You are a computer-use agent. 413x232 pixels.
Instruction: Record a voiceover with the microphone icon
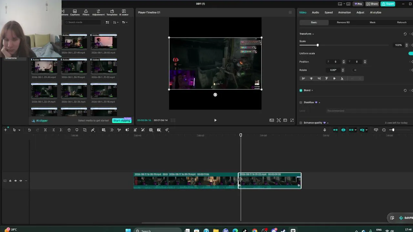coord(325,130)
